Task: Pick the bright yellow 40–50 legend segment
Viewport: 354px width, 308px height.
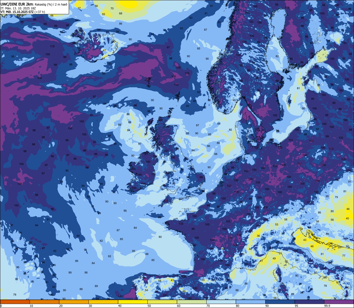Action: (x=133, y=302)
